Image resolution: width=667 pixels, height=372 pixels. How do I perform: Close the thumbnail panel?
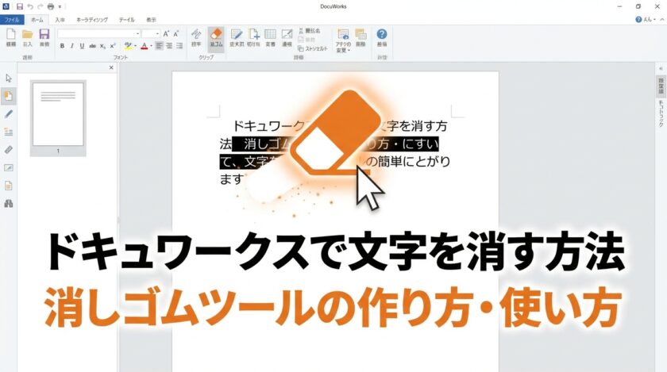click(111, 67)
